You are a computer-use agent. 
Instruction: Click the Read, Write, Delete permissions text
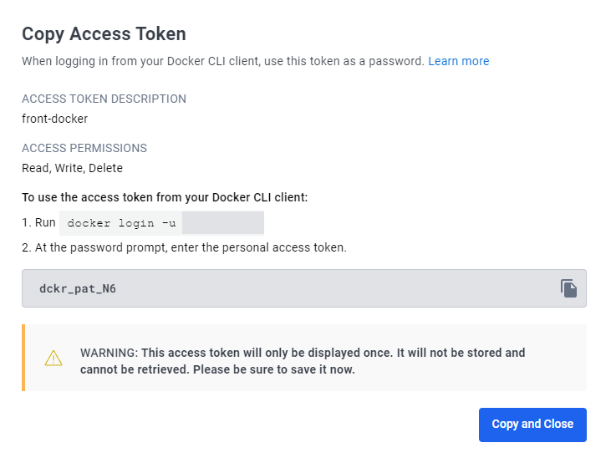[73, 168]
